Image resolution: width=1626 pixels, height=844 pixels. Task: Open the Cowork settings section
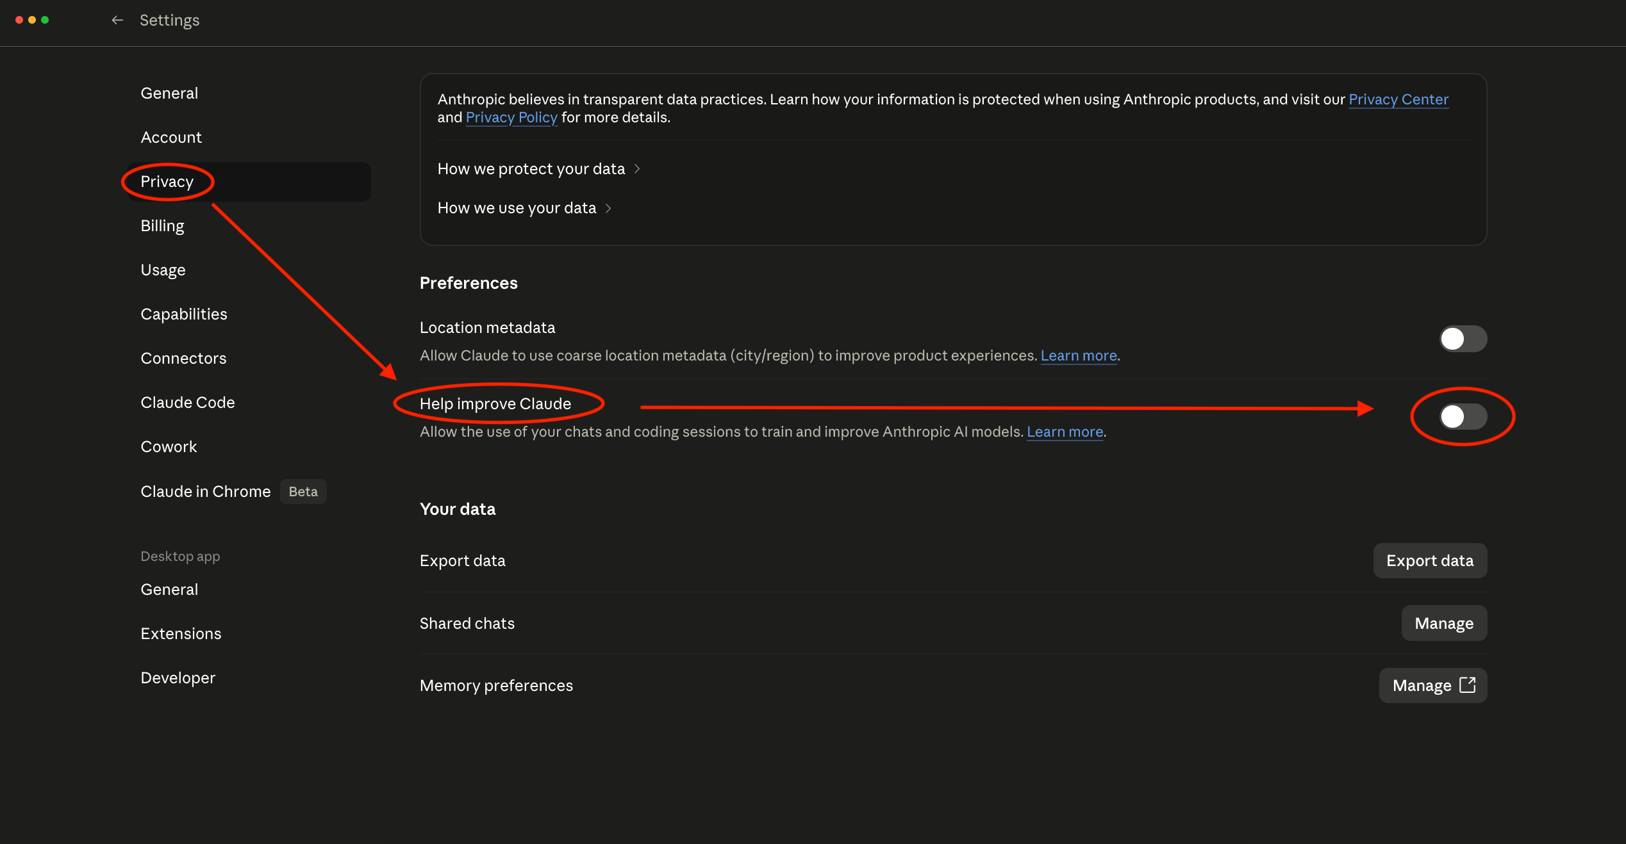169,447
